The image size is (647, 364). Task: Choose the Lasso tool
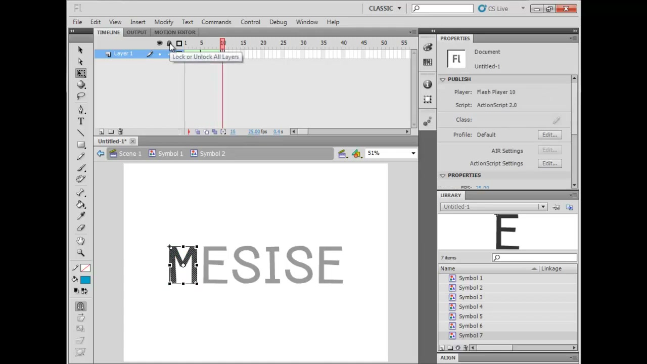click(x=81, y=96)
